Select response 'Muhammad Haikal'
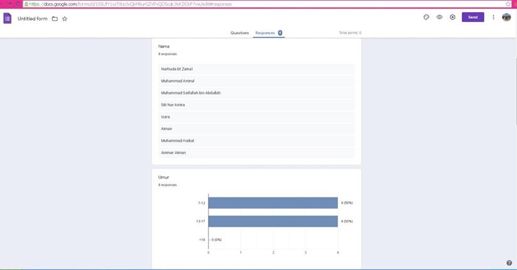 (x=256, y=141)
